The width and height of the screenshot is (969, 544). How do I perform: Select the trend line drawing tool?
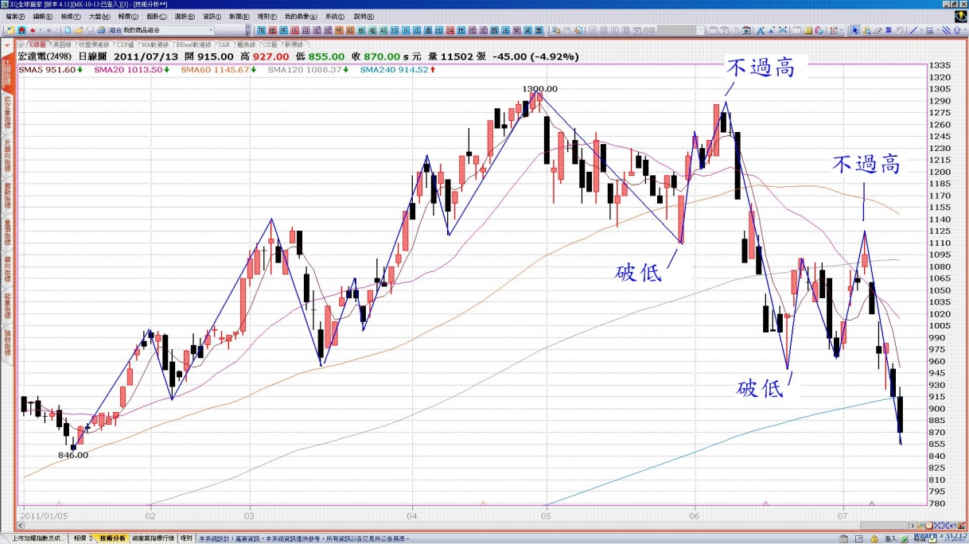[x=913, y=30]
